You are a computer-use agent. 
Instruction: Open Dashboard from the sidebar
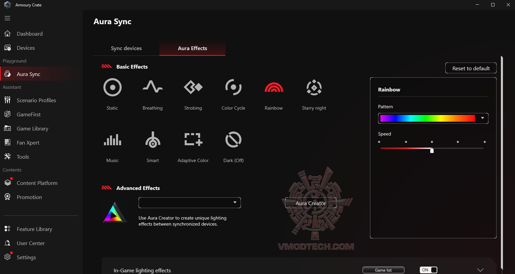pos(30,34)
